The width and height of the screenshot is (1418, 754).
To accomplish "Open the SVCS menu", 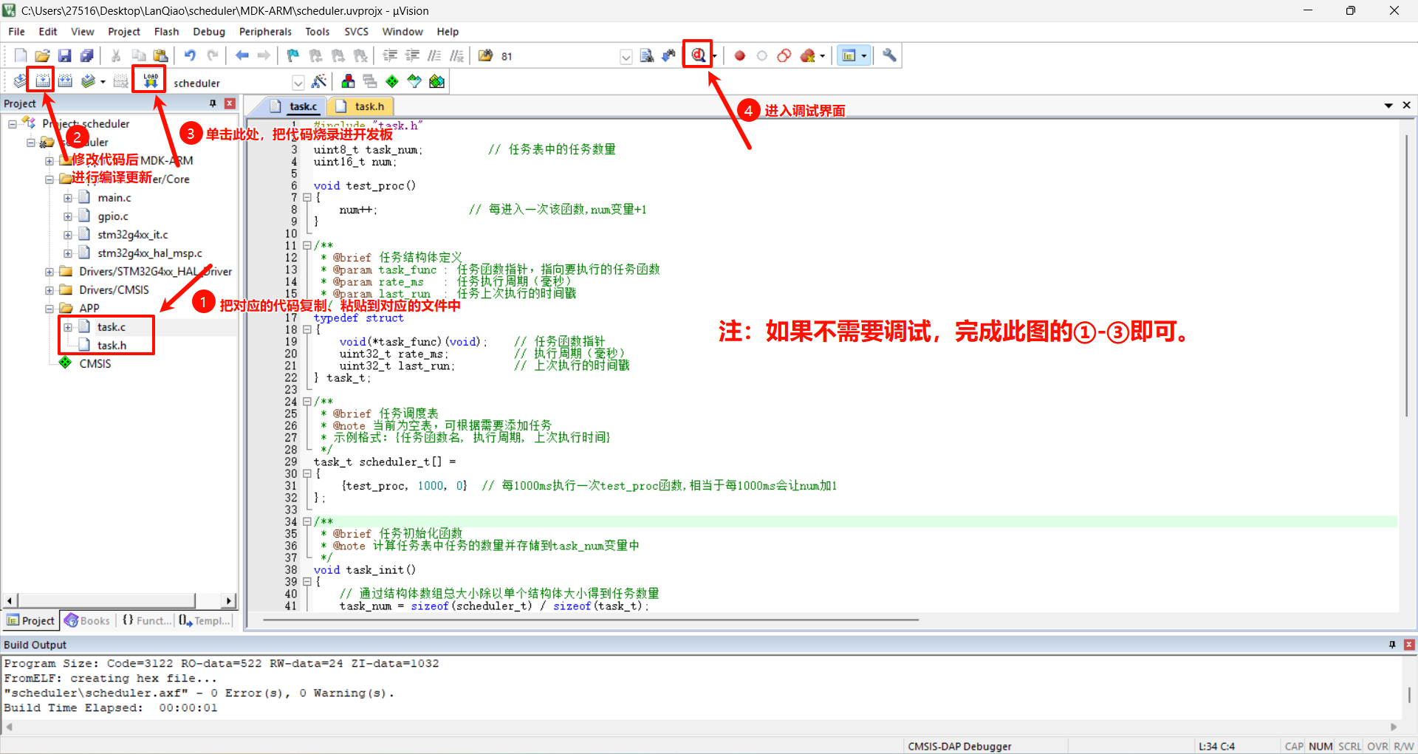I will (356, 32).
